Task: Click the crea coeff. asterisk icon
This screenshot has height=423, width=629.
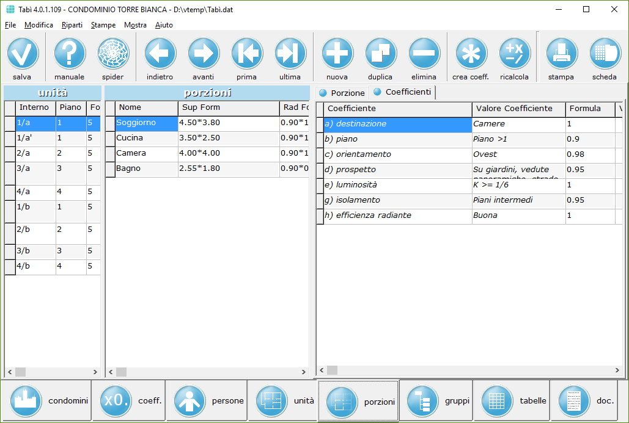Action: 471,54
